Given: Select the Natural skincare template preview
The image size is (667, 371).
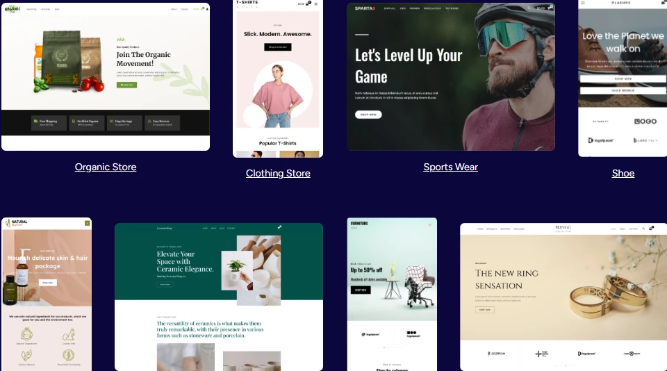Looking at the screenshot, I should click(47, 295).
